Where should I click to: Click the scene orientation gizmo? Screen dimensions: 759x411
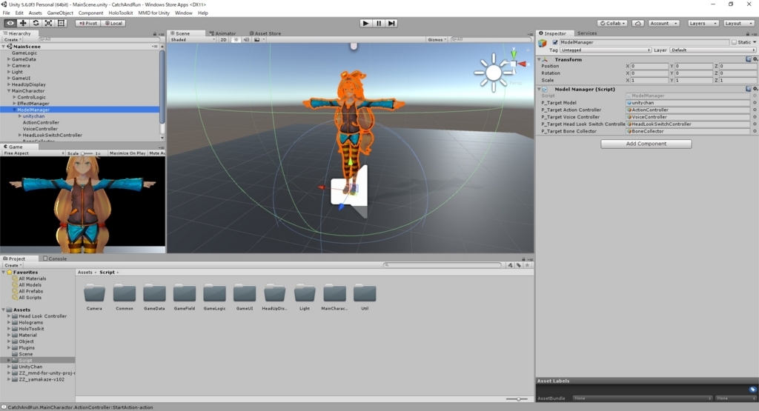(x=514, y=64)
